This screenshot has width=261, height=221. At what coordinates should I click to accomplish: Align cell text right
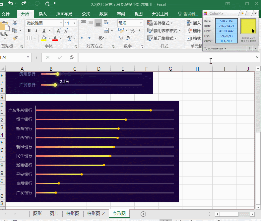tap(98, 31)
